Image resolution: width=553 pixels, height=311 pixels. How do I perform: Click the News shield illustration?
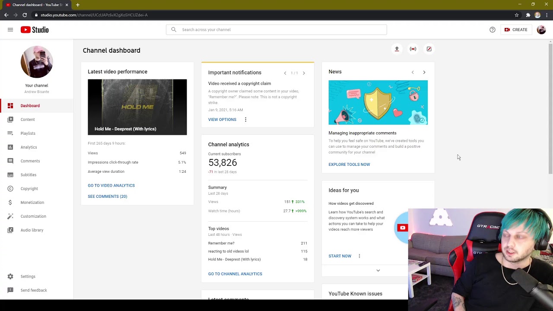tap(378, 103)
